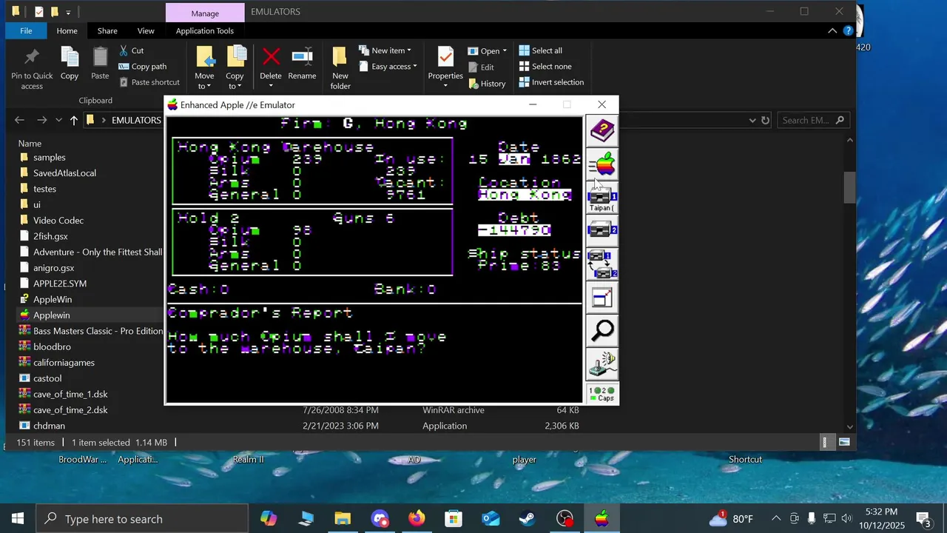The height and width of the screenshot is (533, 947).
Task: Create a New folder from ribbon
Action: (x=340, y=68)
